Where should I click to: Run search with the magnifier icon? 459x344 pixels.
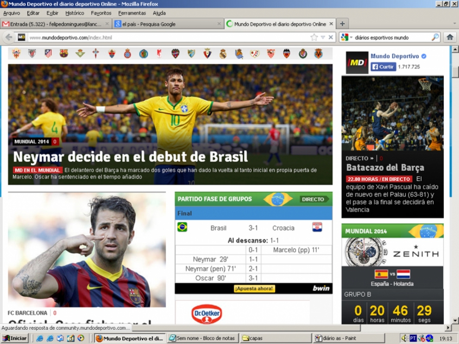click(435, 37)
